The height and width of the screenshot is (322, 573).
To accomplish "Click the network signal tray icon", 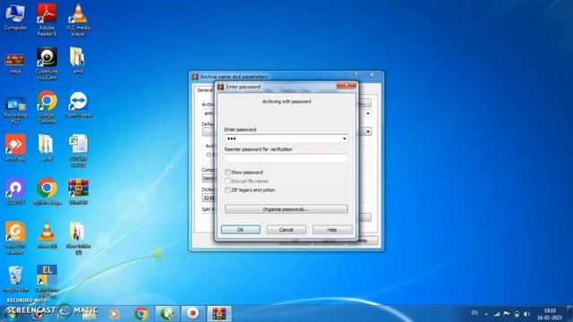I will pyautogui.click(x=497, y=314).
